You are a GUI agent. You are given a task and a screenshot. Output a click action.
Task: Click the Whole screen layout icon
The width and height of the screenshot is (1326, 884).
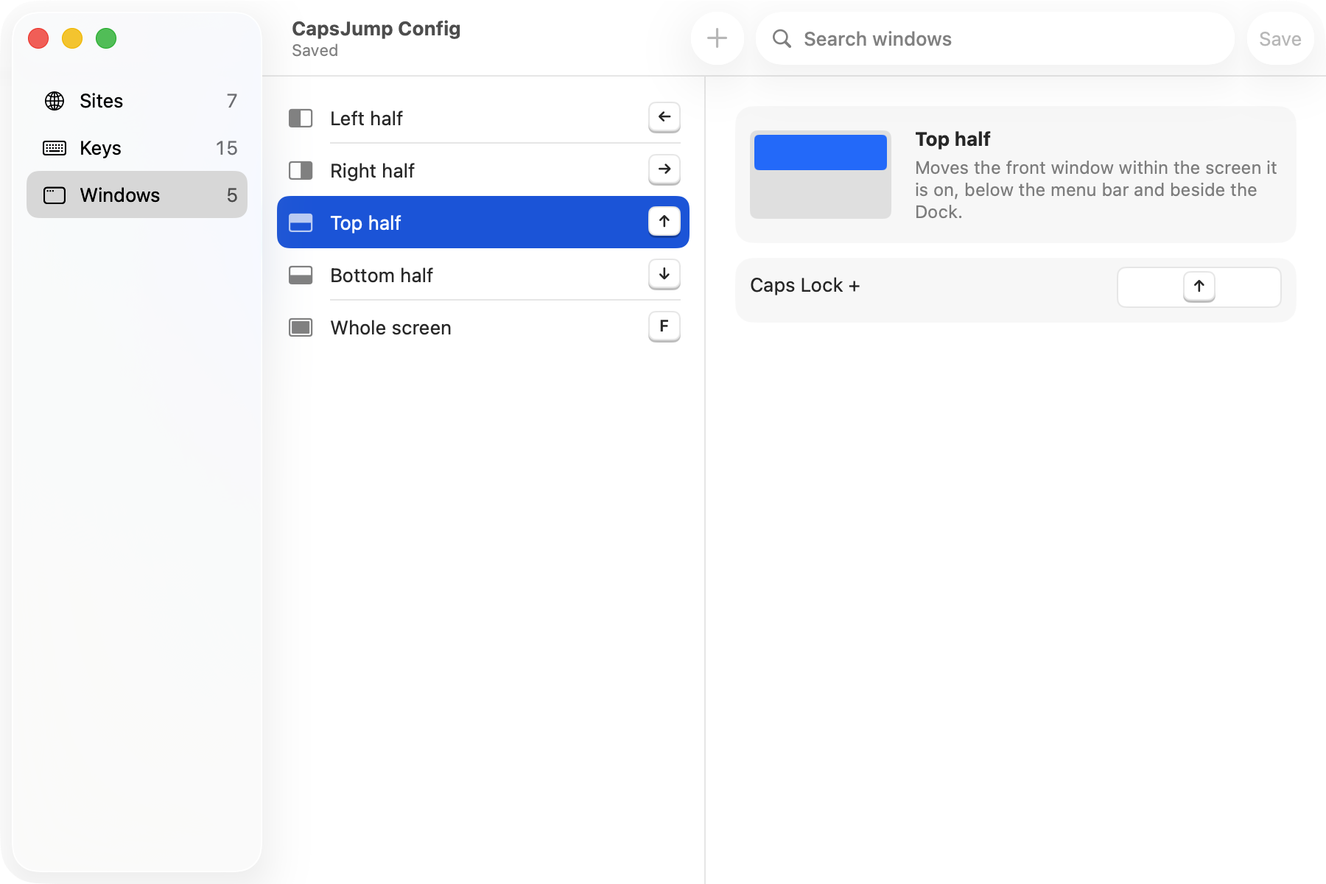click(301, 327)
